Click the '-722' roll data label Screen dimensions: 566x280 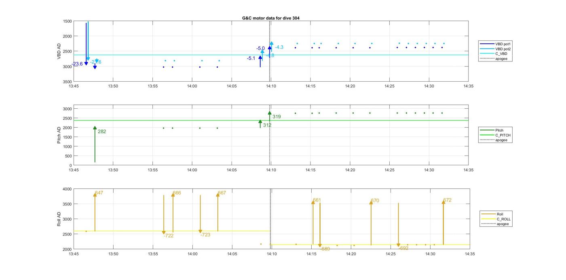[x=169, y=236]
